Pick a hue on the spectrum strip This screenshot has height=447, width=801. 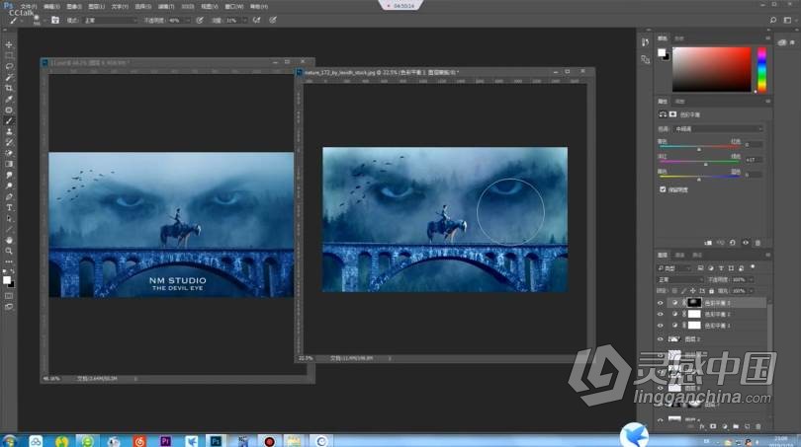coord(761,70)
